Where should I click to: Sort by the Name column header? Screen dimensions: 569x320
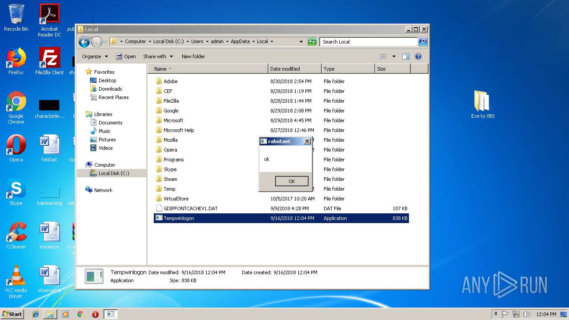208,69
